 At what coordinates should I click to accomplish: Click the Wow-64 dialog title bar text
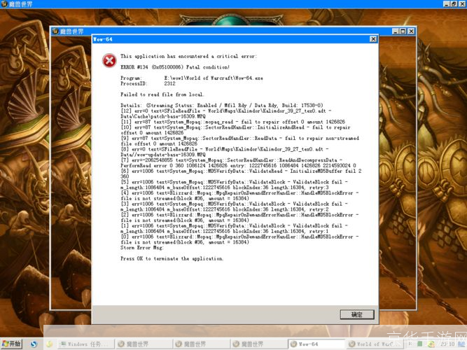coord(103,39)
